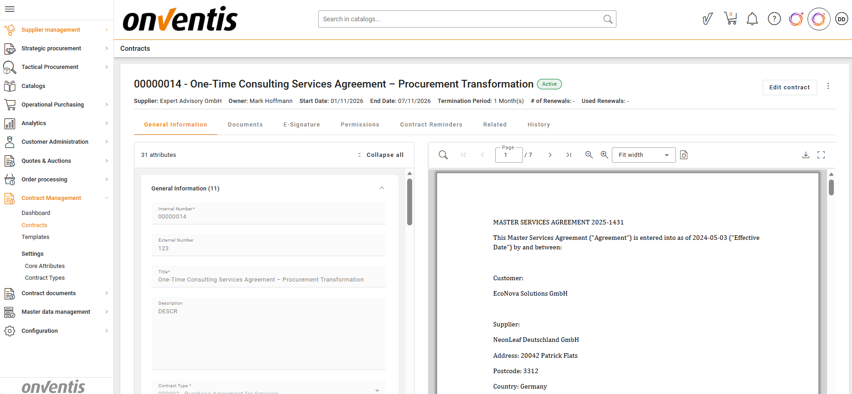Click the Edit contract button
The height and width of the screenshot is (394, 852).
790,88
